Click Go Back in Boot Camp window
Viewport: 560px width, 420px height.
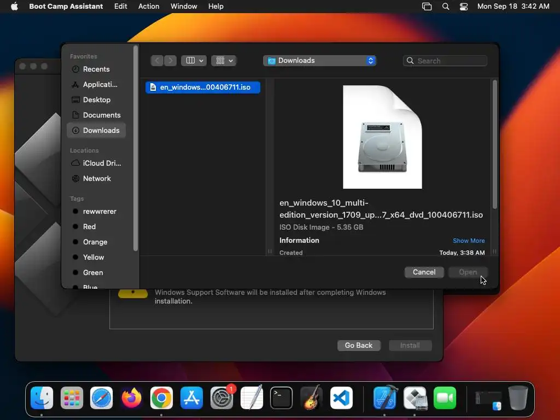tap(359, 346)
